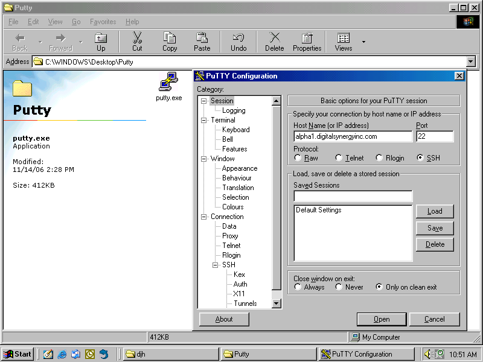This screenshot has width=483, height=362.
Task: Switch to the Putty folder taskbar button
Action: 268,354
